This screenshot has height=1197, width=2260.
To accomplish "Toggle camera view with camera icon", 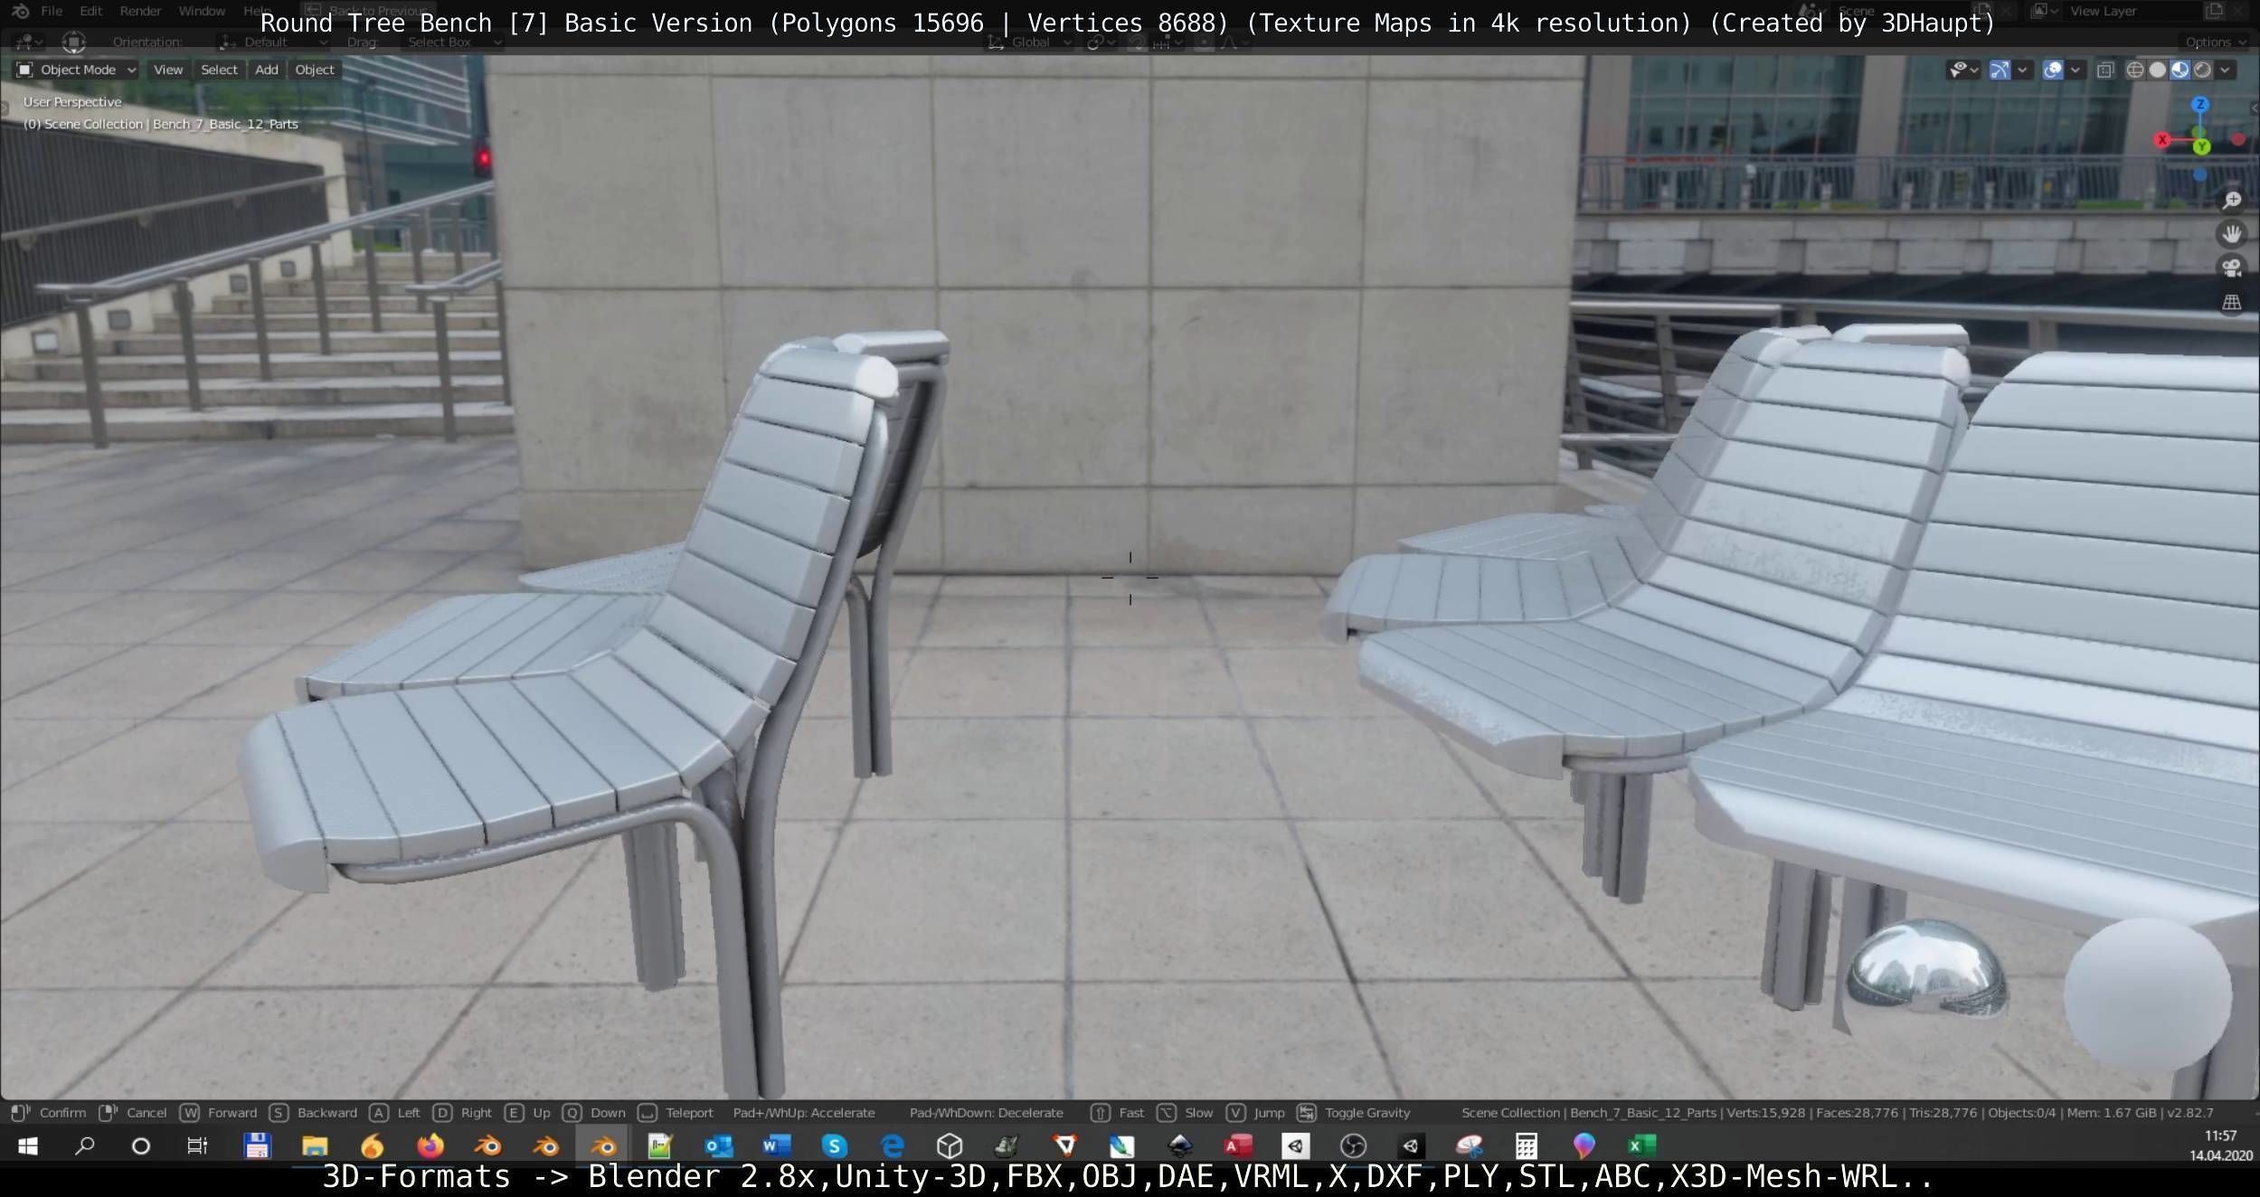I will (2232, 269).
